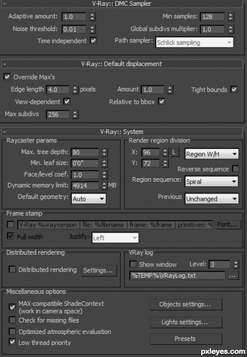This screenshot has width=247, height=357.
Task: Click the log file browse ... button
Action: click(233, 276)
